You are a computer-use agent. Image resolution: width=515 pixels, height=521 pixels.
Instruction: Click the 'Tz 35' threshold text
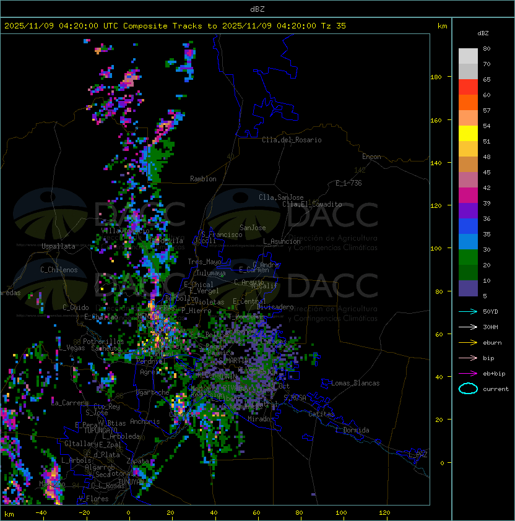click(334, 26)
